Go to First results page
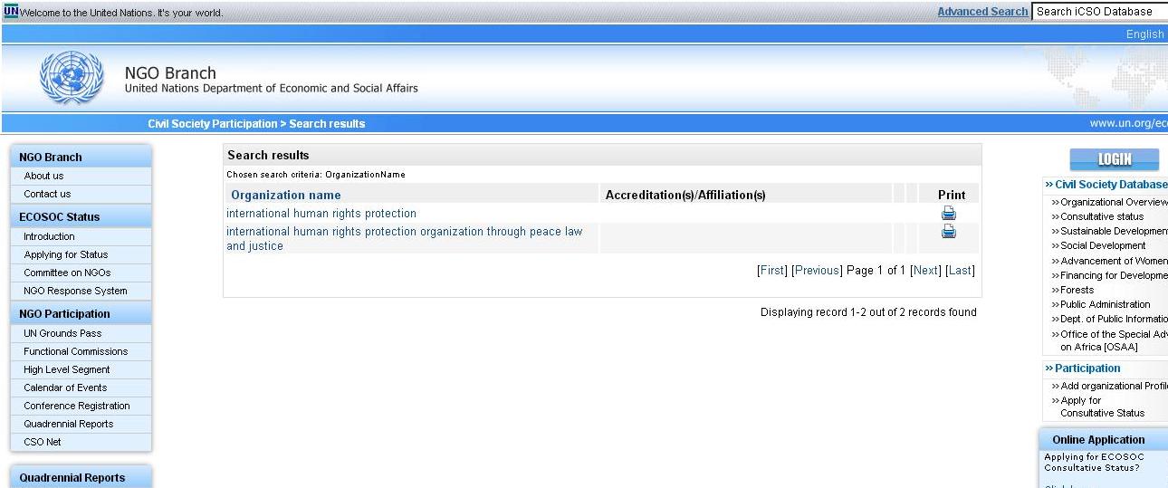The image size is (1168, 488). (772, 271)
